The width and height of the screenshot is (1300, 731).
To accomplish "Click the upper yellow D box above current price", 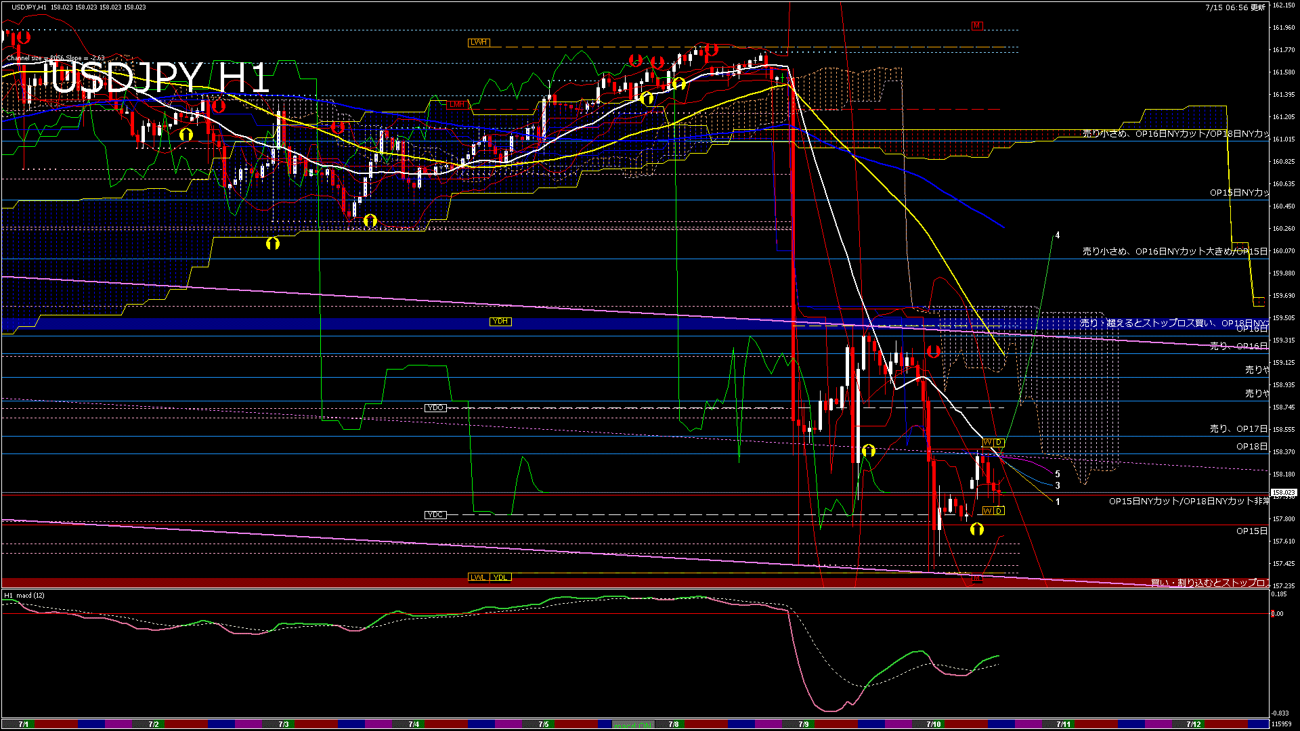I will click(x=999, y=443).
